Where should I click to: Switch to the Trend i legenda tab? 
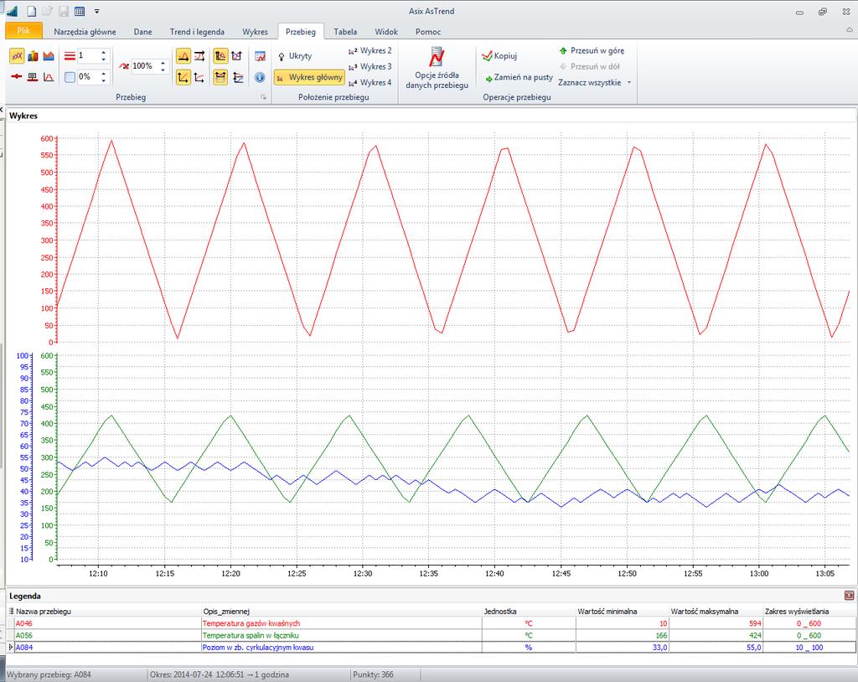[197, 32]
